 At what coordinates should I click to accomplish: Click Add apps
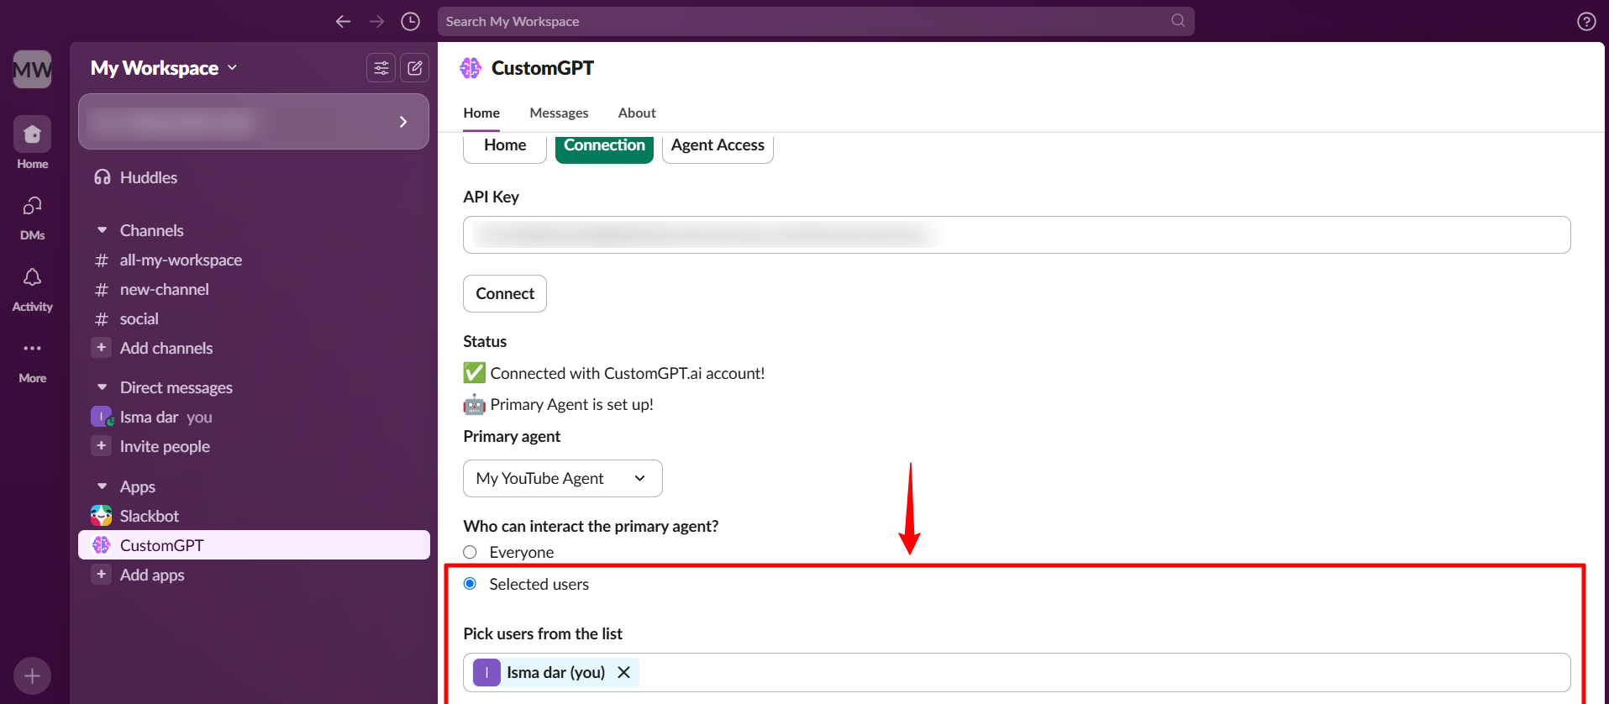[x=152, y=575]
